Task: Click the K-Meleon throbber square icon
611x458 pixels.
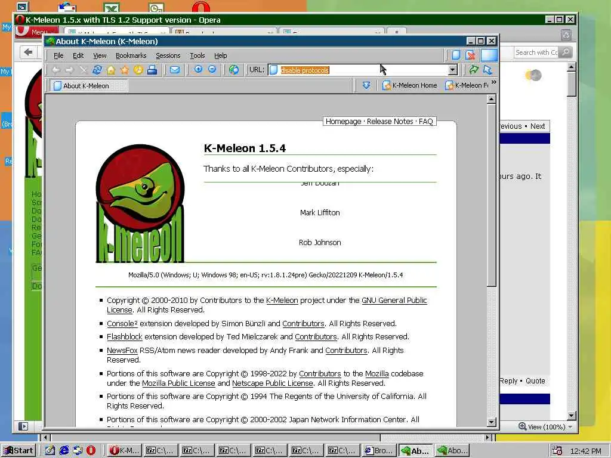Action: 489,55
